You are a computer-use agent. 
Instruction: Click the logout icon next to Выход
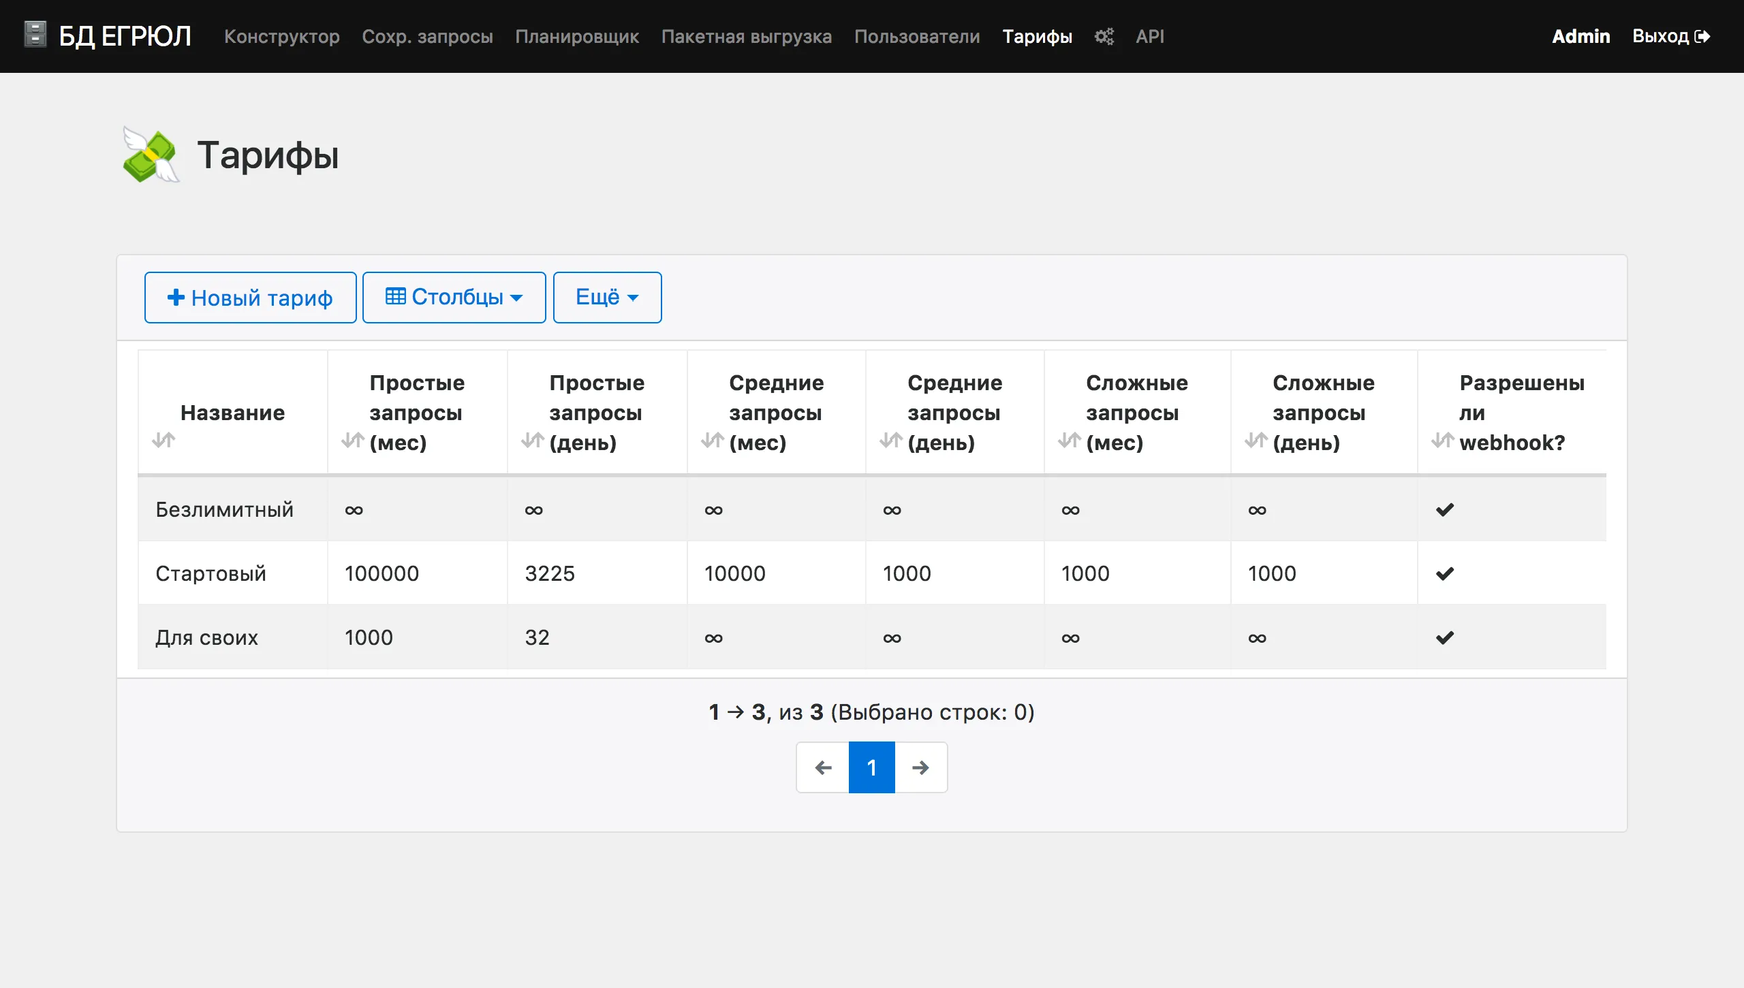click(x=1703, y=35)
